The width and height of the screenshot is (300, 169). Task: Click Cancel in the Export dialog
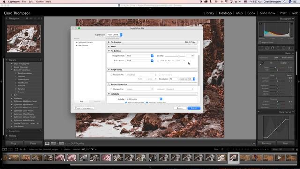[x=180, y=108]
